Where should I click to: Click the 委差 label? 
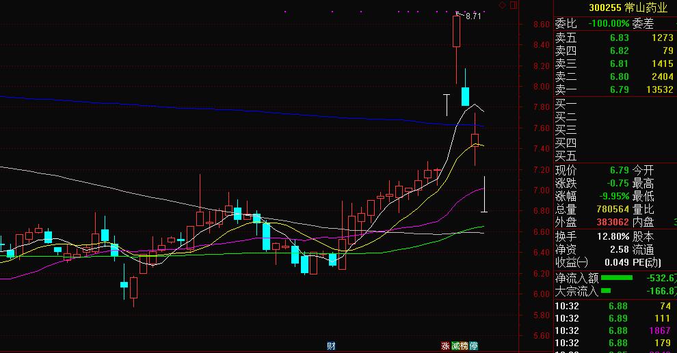(643, 24)
